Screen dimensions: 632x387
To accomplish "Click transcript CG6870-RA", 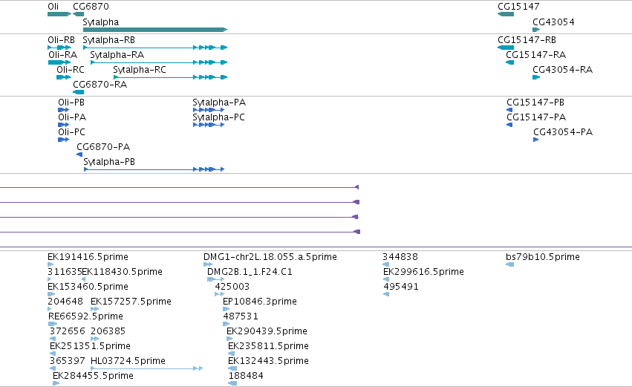I will 78,92.
